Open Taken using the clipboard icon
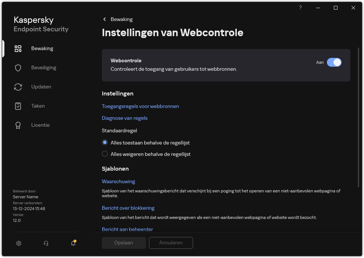Image resolution: width=364 pixels, height=258 pixels. pyautogui.click(x=18, y=106)
